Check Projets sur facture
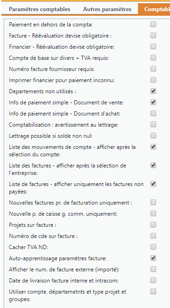The height and width of the screenshot is (308, 170). [153, 225]
